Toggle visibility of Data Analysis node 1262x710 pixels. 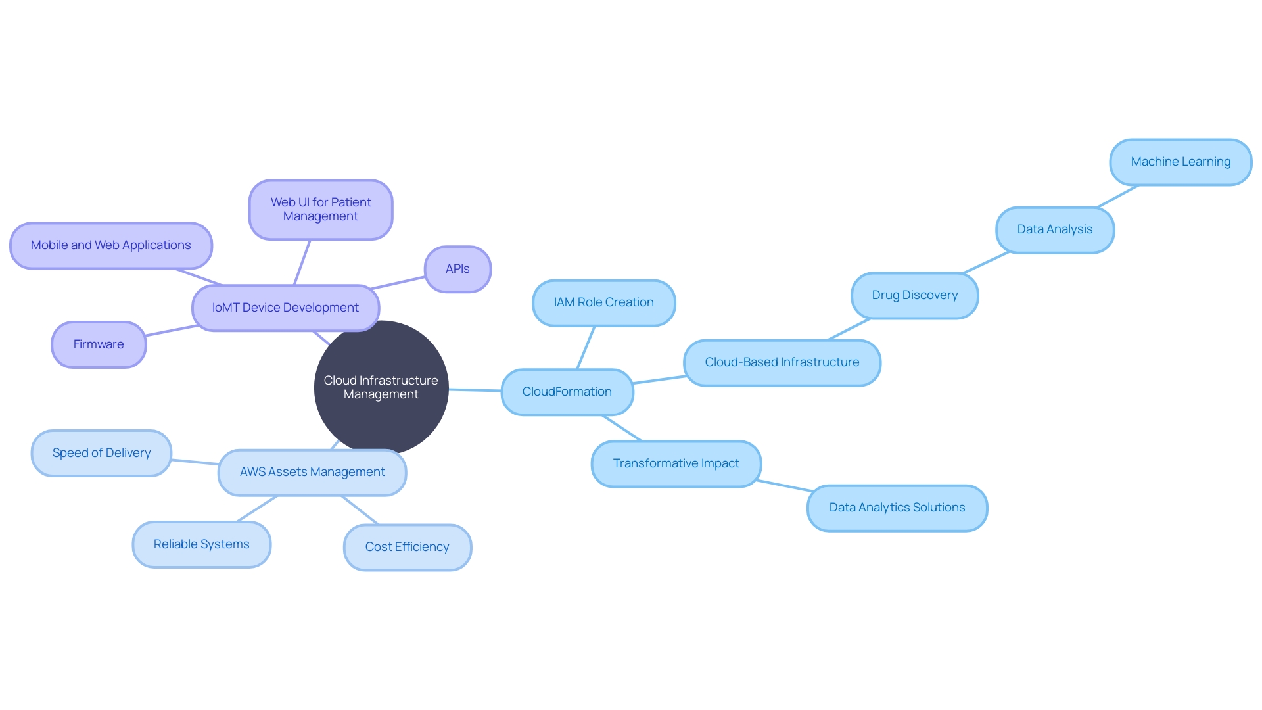point(1056,229)
